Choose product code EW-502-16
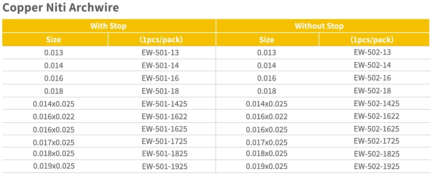This screenshot has width=440, height=179. click(372, 78)
